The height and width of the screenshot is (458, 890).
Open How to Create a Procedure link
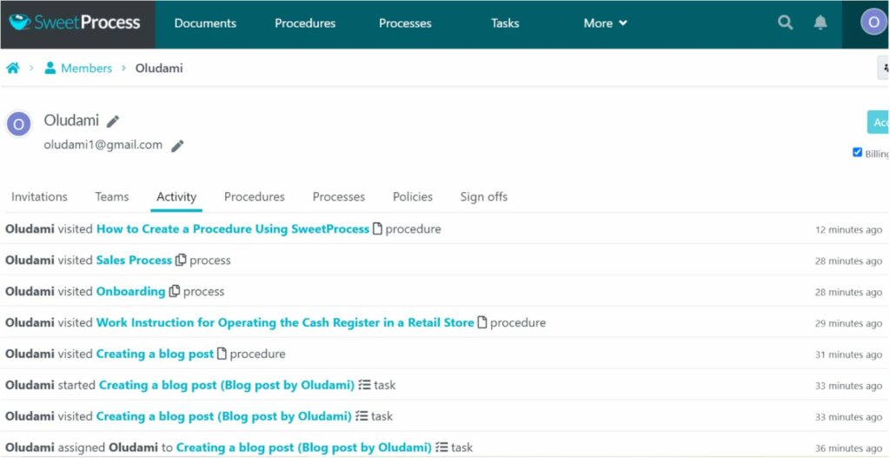233,229
